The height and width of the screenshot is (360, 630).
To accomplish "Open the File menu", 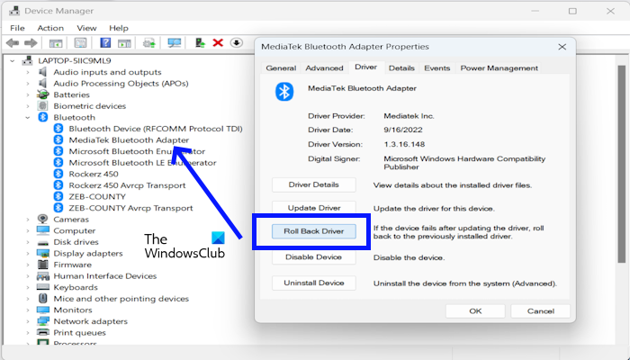I will (17, 28).
